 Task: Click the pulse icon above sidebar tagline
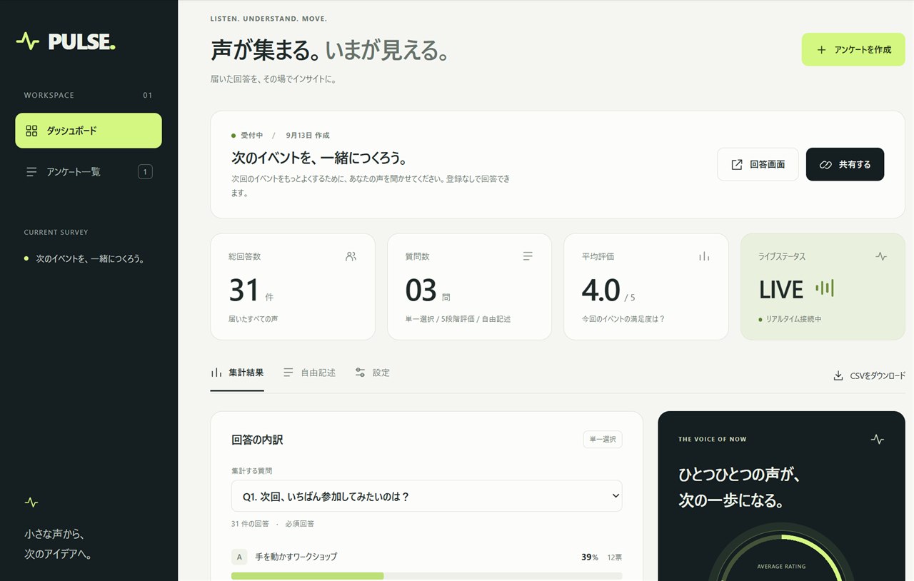click(x=31, y=502)
